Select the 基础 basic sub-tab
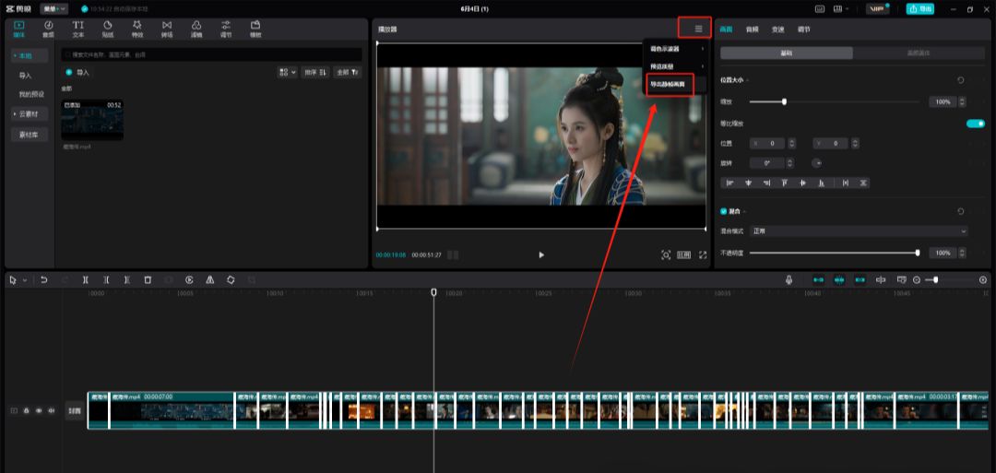 (787, 53)
